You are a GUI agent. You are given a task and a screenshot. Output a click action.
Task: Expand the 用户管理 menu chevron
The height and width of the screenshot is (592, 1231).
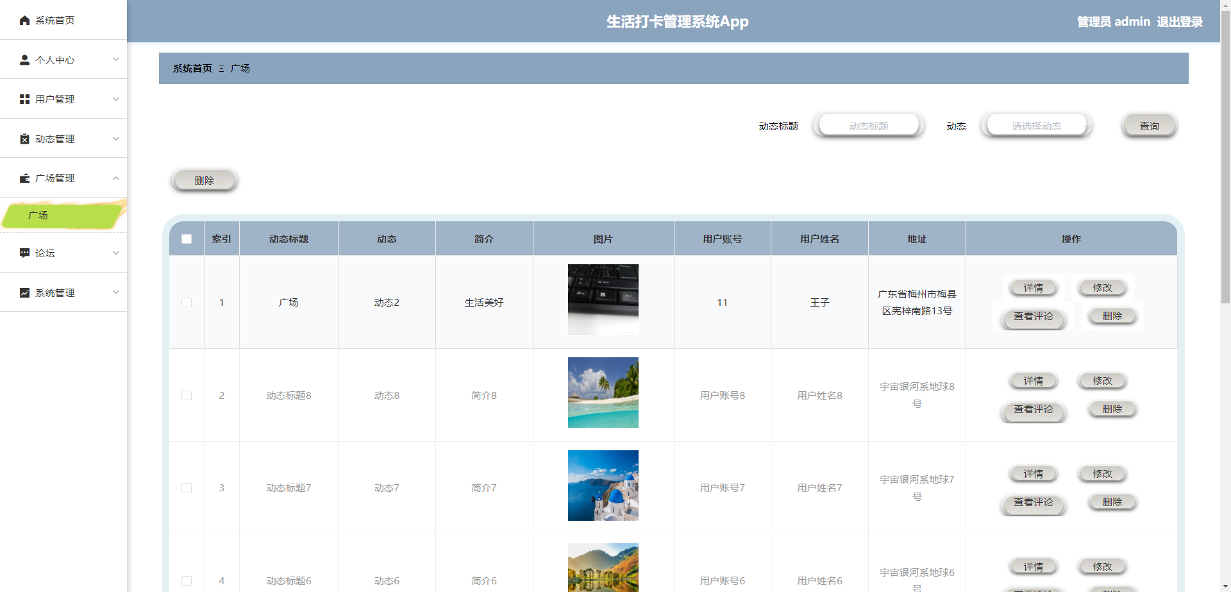click(116, 99)
